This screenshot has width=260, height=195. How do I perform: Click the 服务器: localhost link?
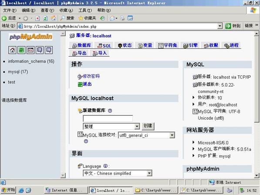94,36
